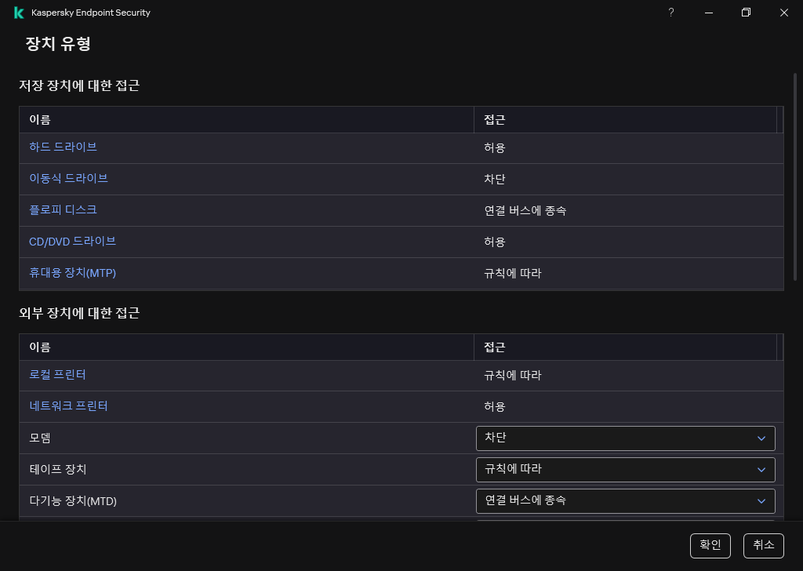803x571 pixels.
Task: Open CD/DVD 드라이브 settings
Action: tap(73, 242)
